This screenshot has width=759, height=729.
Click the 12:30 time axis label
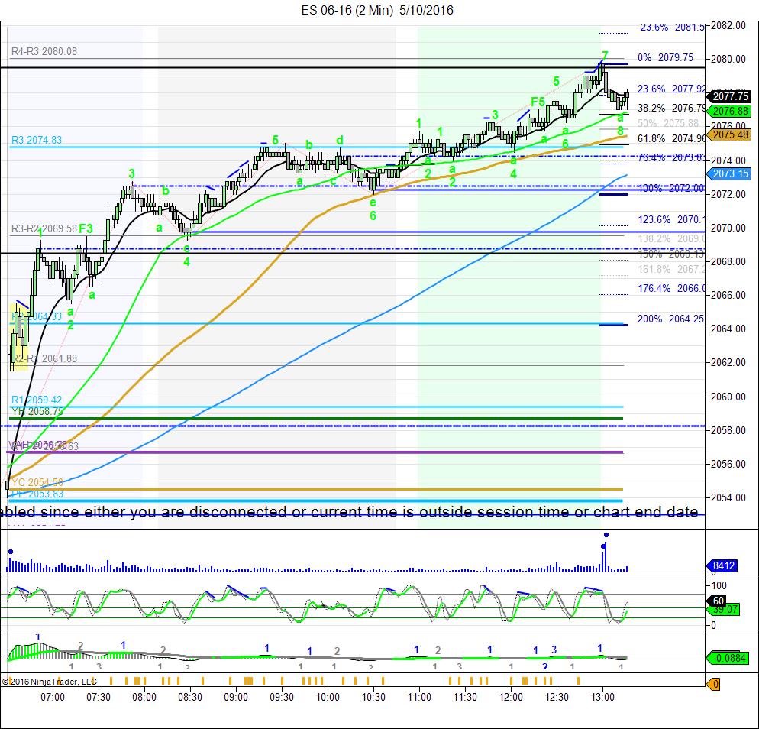[x=557, y=698]
